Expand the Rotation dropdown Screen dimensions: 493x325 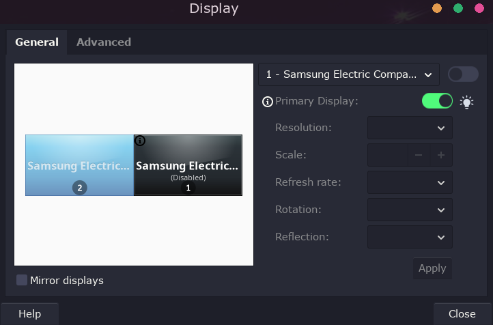[410, 210]
